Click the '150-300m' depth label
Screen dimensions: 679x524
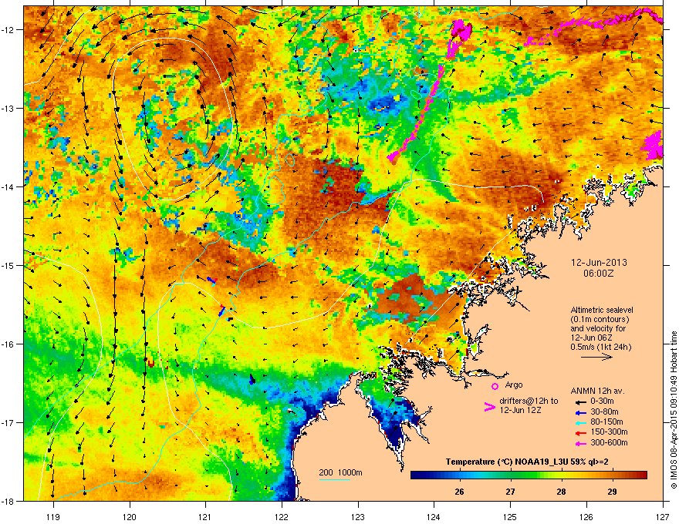[609, 432]
